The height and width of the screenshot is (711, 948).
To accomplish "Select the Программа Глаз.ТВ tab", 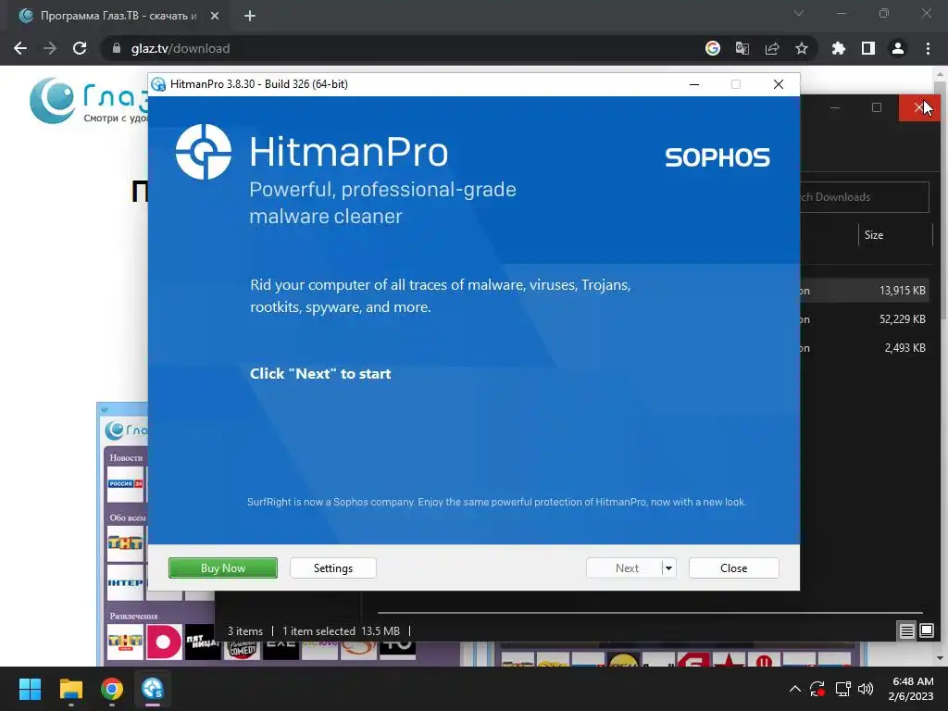I will click(x=118, y=16).
